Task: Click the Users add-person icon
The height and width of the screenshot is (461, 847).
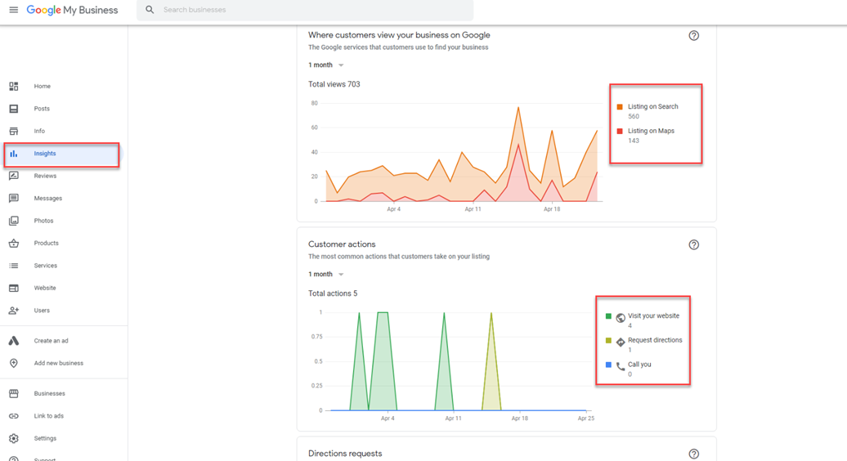Action: tap(14, 311)
